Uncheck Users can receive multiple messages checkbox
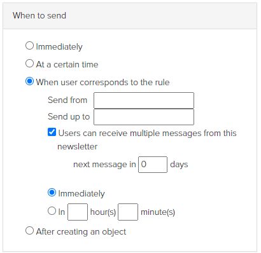 (52, 132)
